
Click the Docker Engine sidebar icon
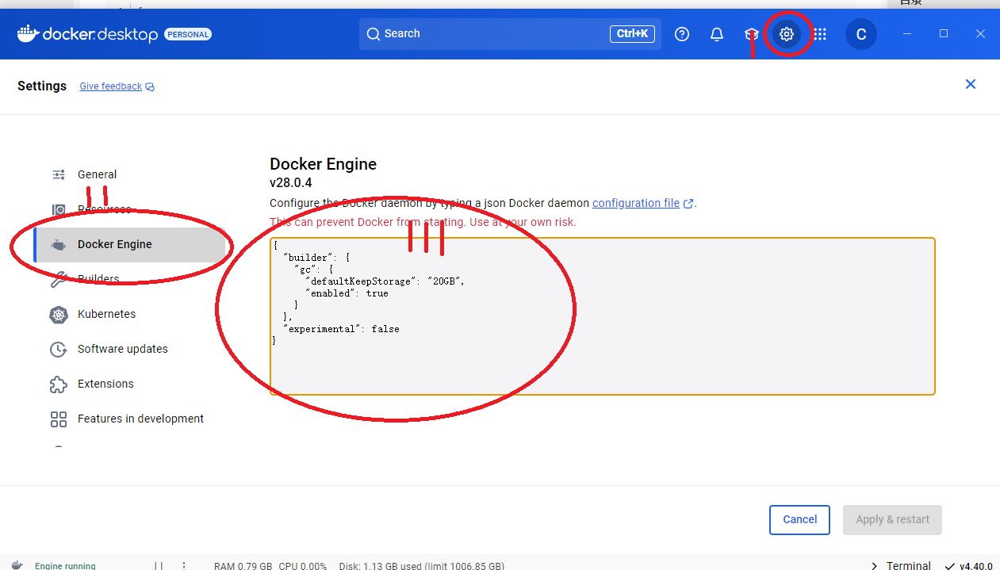[59, 245]
